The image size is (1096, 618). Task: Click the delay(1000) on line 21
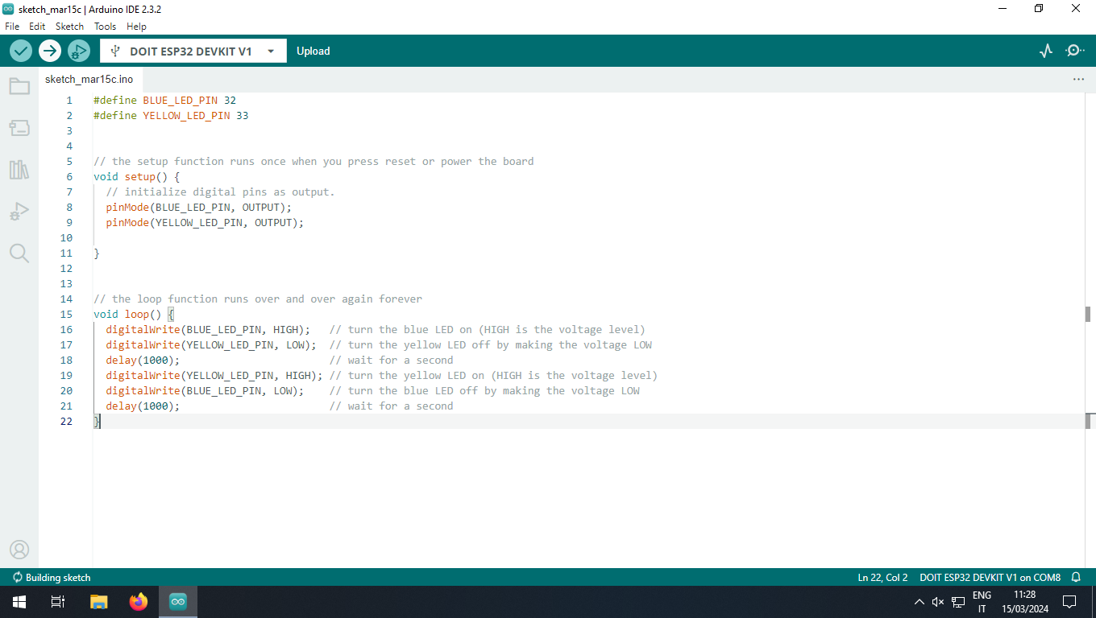tap(143, 406)
